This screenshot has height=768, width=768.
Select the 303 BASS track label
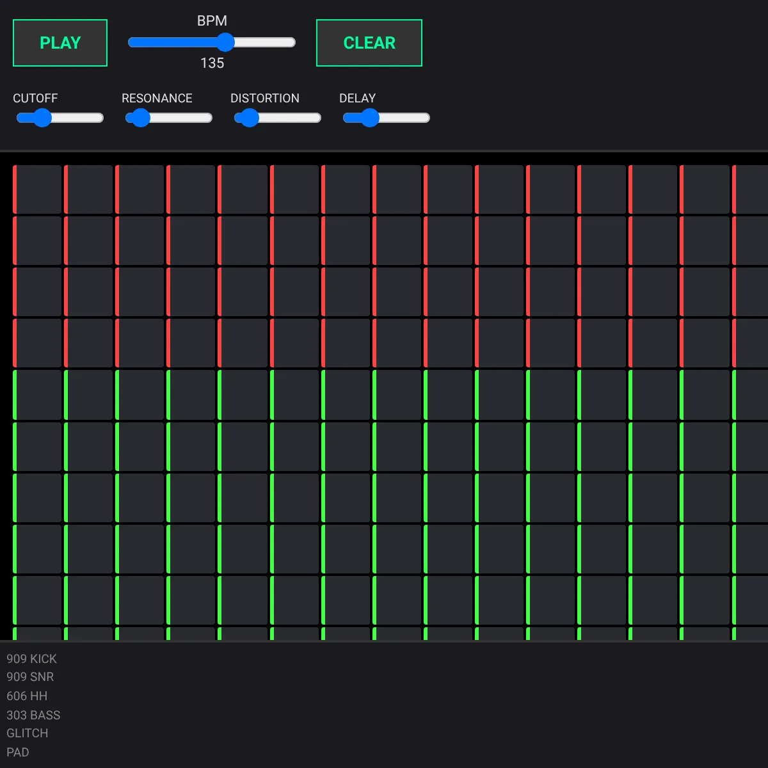(33, 715)
